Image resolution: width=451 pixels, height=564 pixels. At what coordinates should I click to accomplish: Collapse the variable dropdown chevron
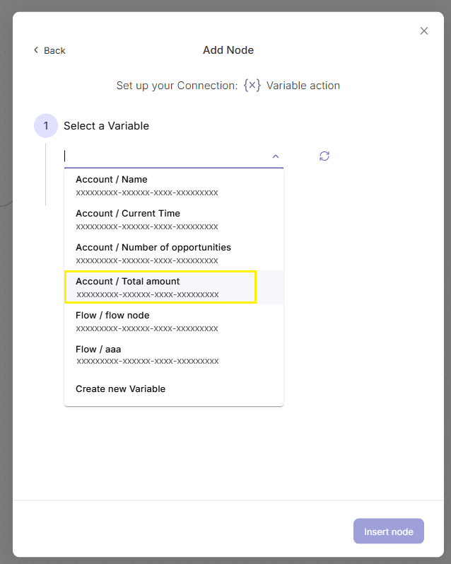tap(276, 156)
